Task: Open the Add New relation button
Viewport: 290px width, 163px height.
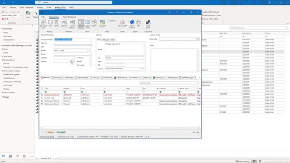Action: coord(64,24)
